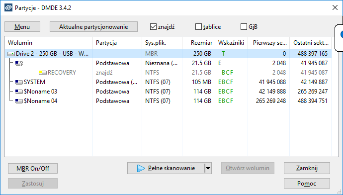Select the $Noname 03 row
Screen dimensions: 343x195
(168, 92)
